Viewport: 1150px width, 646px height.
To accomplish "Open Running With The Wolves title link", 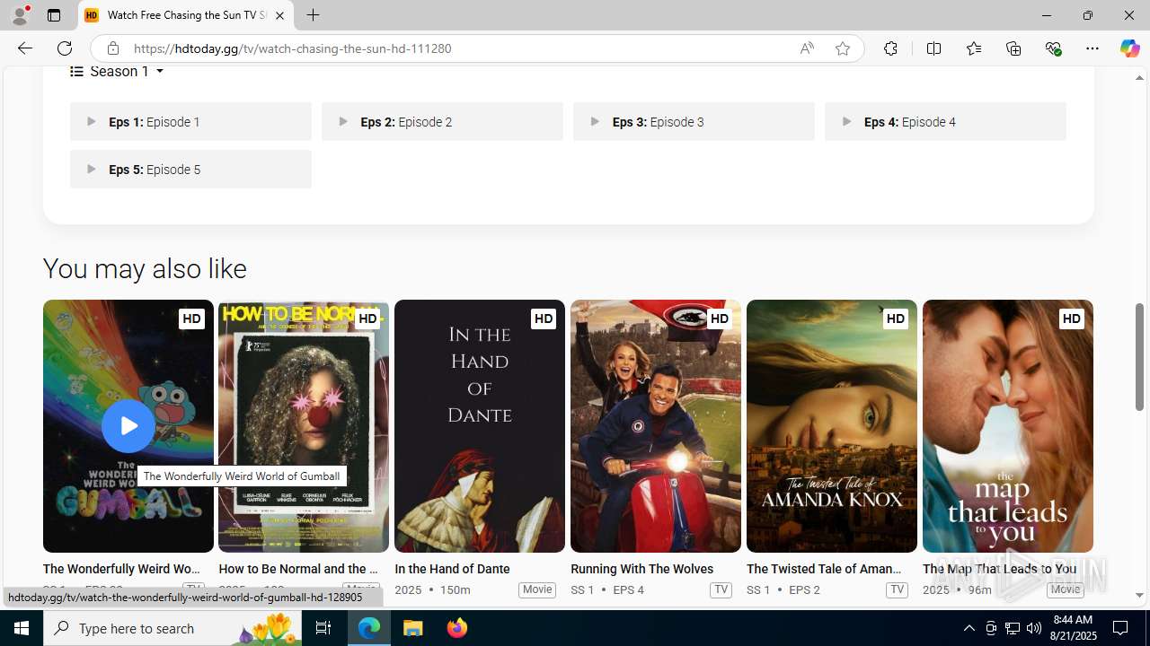I will tap(641, 569).
